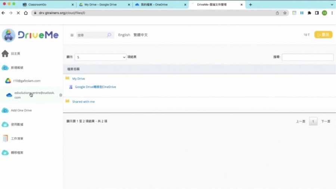Screen dimensions: 336x189
Task: Open the results-per-page dropdown showing 5
Action: coord(100,57)
